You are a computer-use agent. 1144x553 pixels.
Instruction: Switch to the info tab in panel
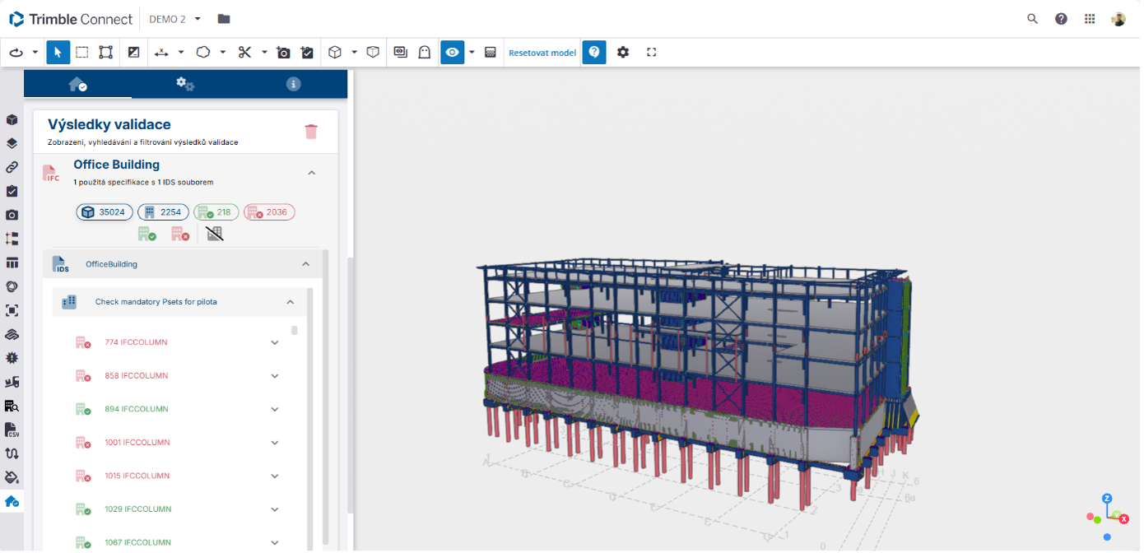(x=293, y=84)
